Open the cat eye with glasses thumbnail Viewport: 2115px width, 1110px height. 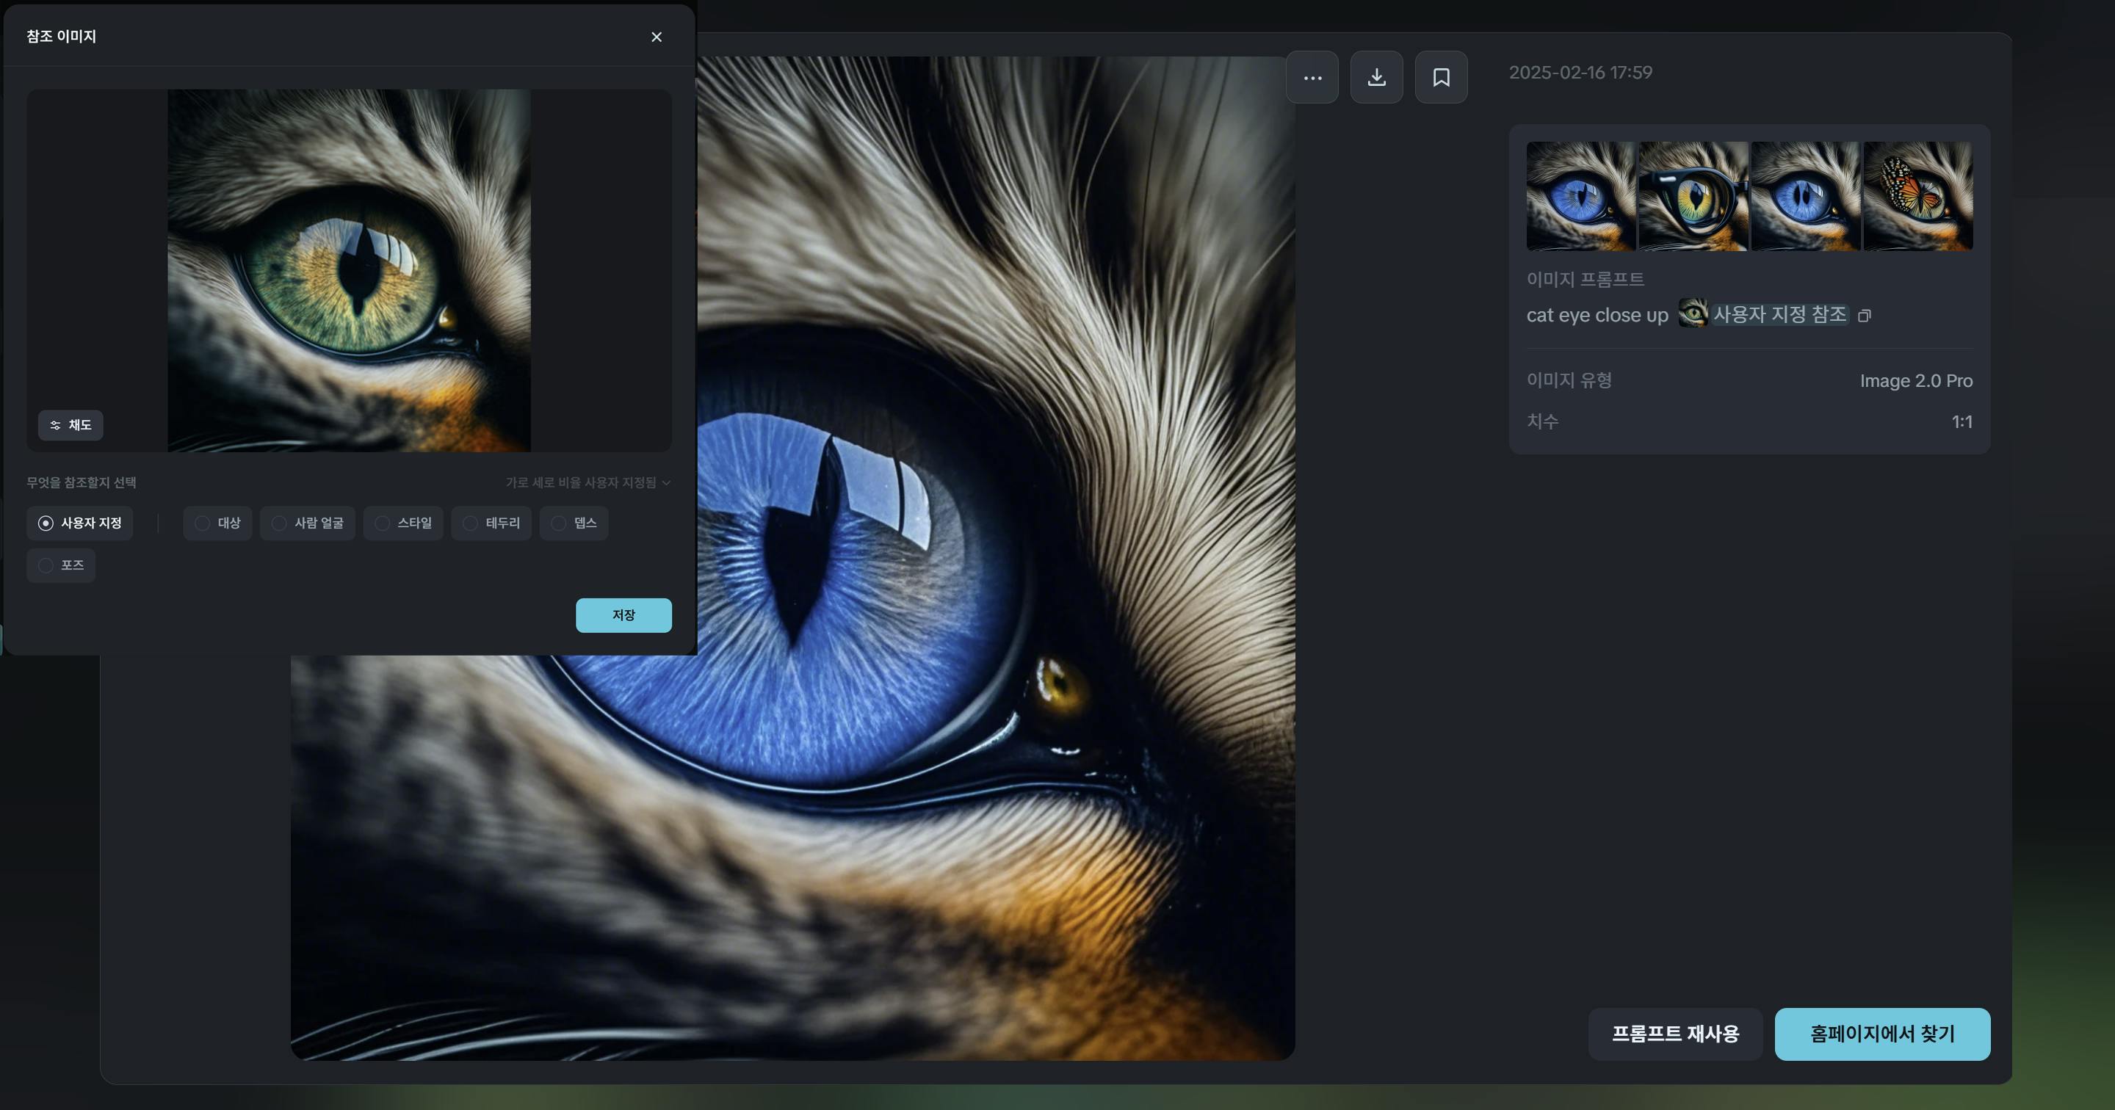coord(1693,196)
